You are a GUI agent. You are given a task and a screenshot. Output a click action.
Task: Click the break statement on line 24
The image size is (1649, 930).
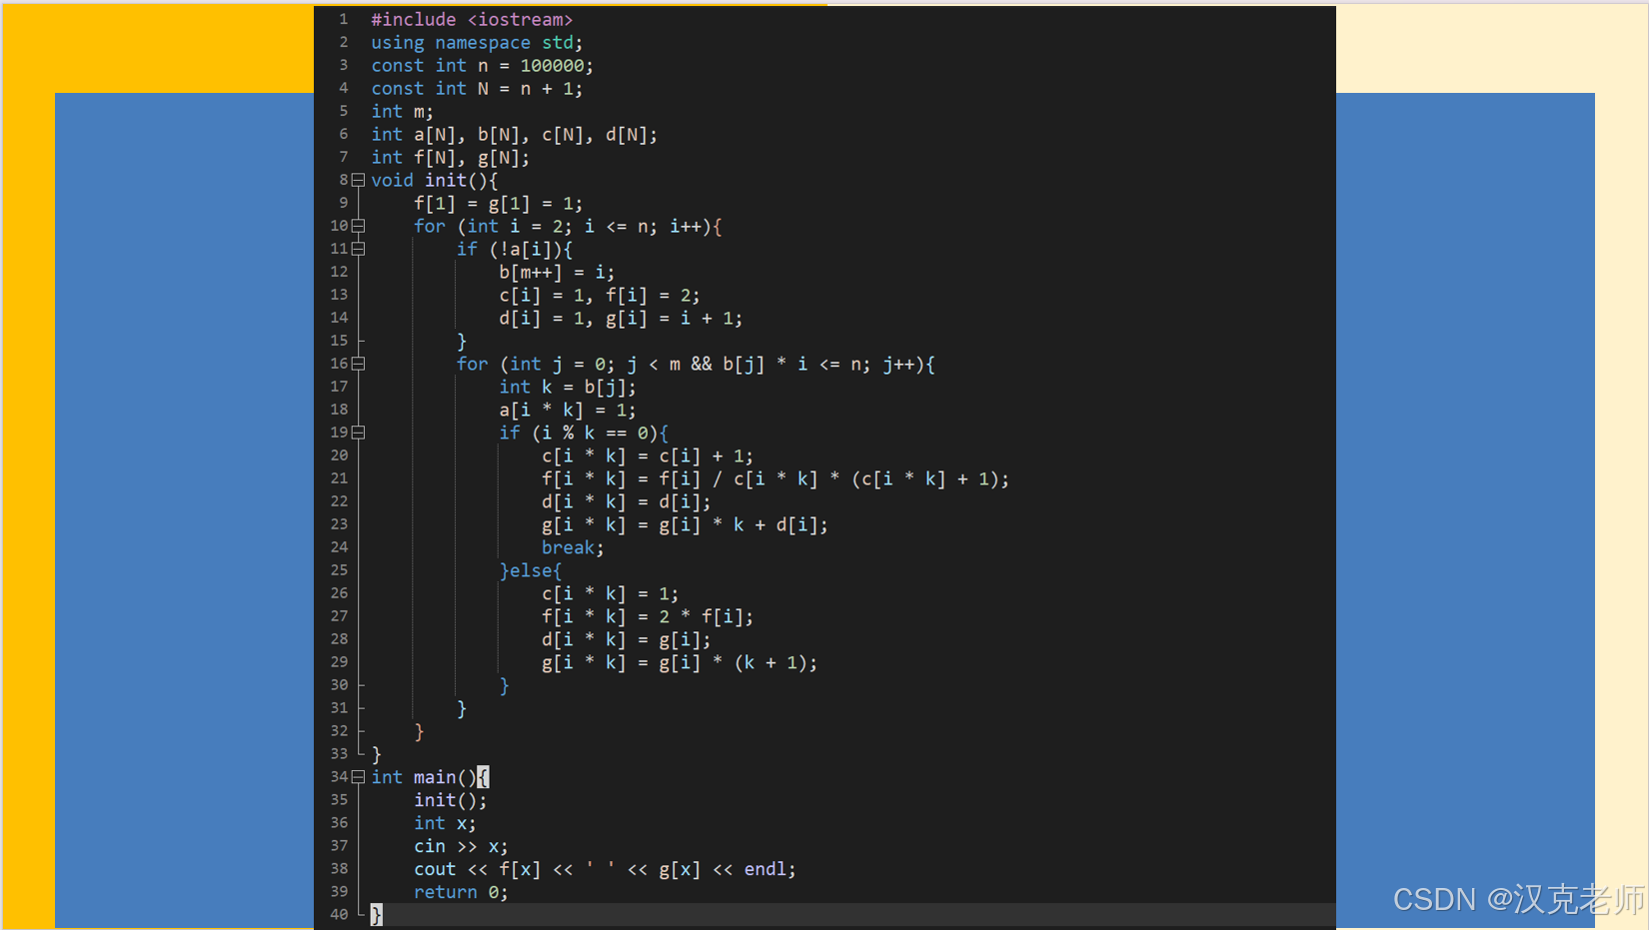pos(570,547)
